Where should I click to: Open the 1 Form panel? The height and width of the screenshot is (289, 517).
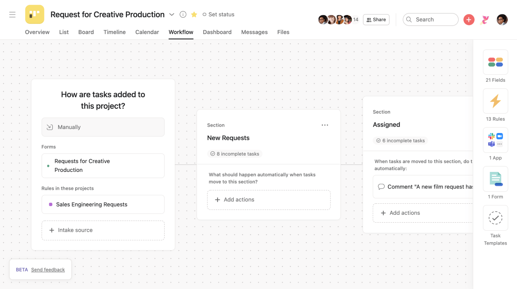pos(495,179)
